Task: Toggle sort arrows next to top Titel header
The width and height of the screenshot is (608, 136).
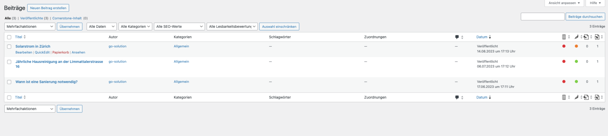Action: (25, 37)
